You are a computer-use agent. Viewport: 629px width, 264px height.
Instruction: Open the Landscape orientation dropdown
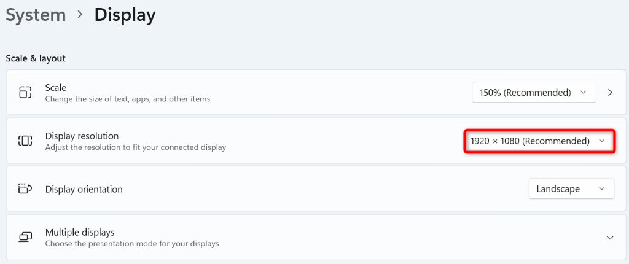coord(571,188)
